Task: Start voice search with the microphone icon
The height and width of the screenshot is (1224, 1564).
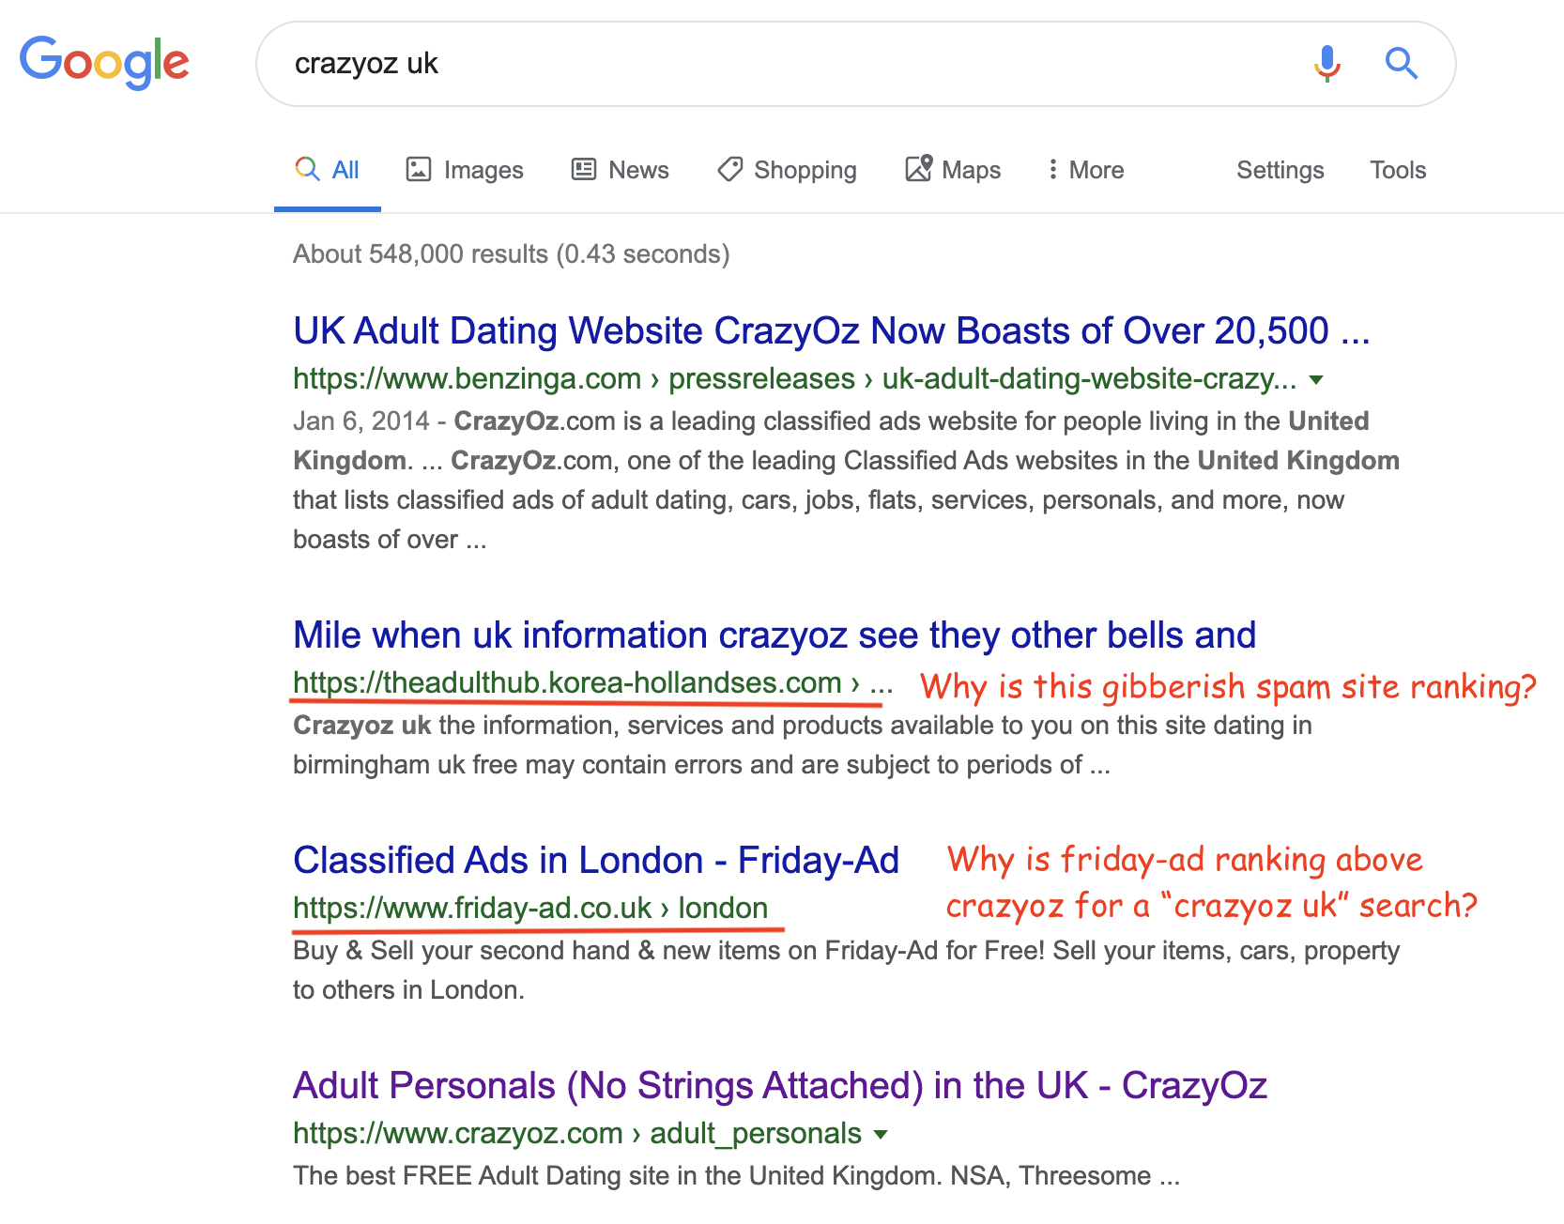Action: pyautogui.click(x=1326, y=64)
